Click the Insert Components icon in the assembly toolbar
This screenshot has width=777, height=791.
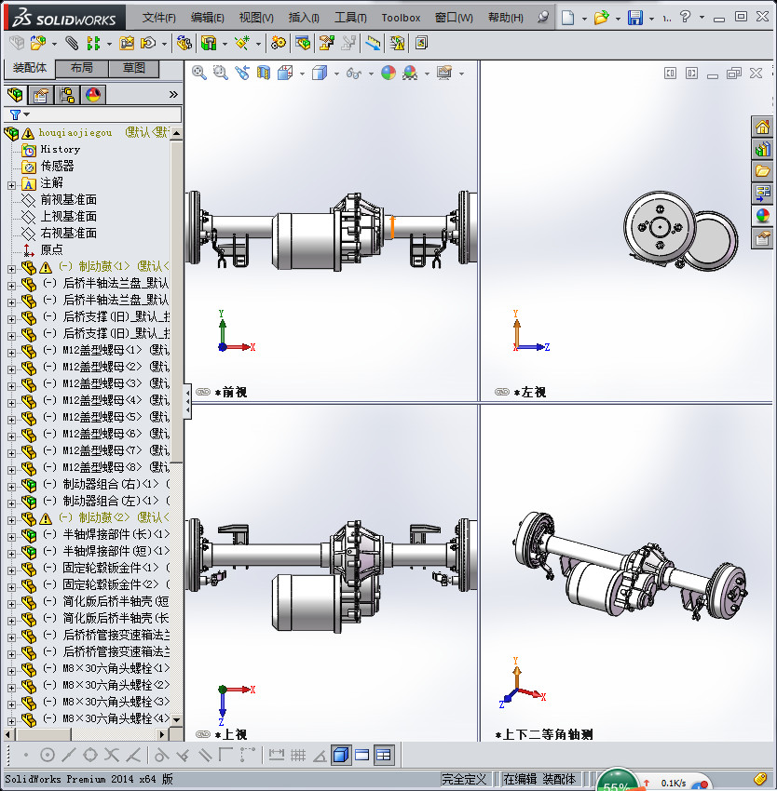click(x=38, y=44)
